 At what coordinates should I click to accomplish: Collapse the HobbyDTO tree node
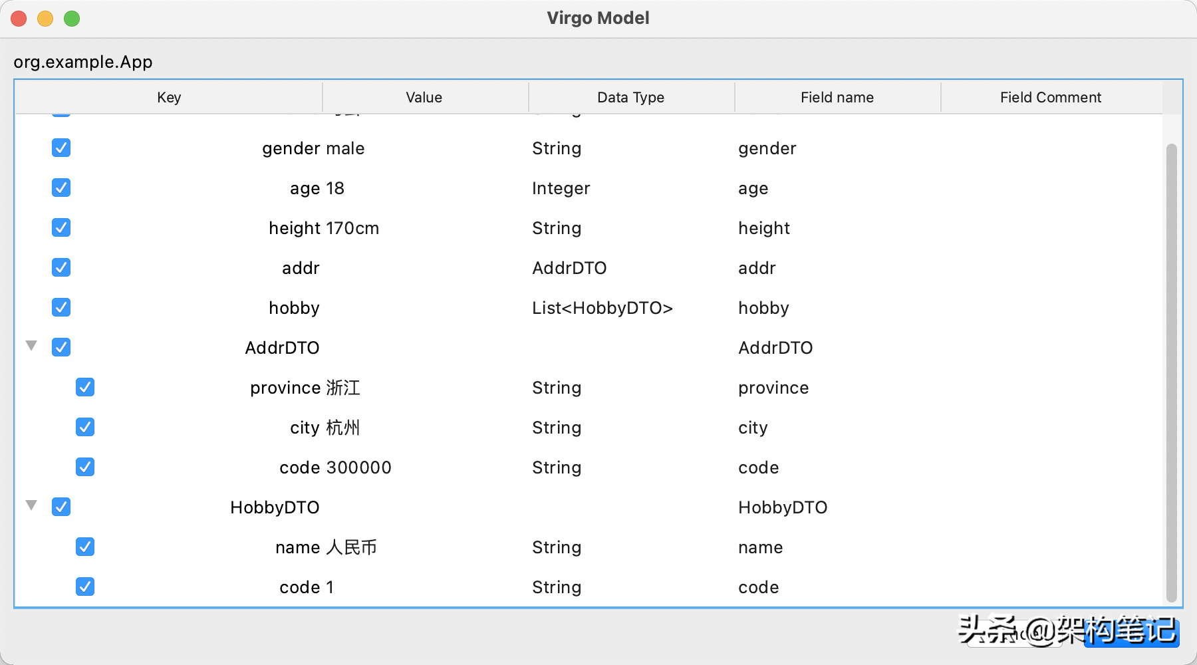tap(31, 505)
